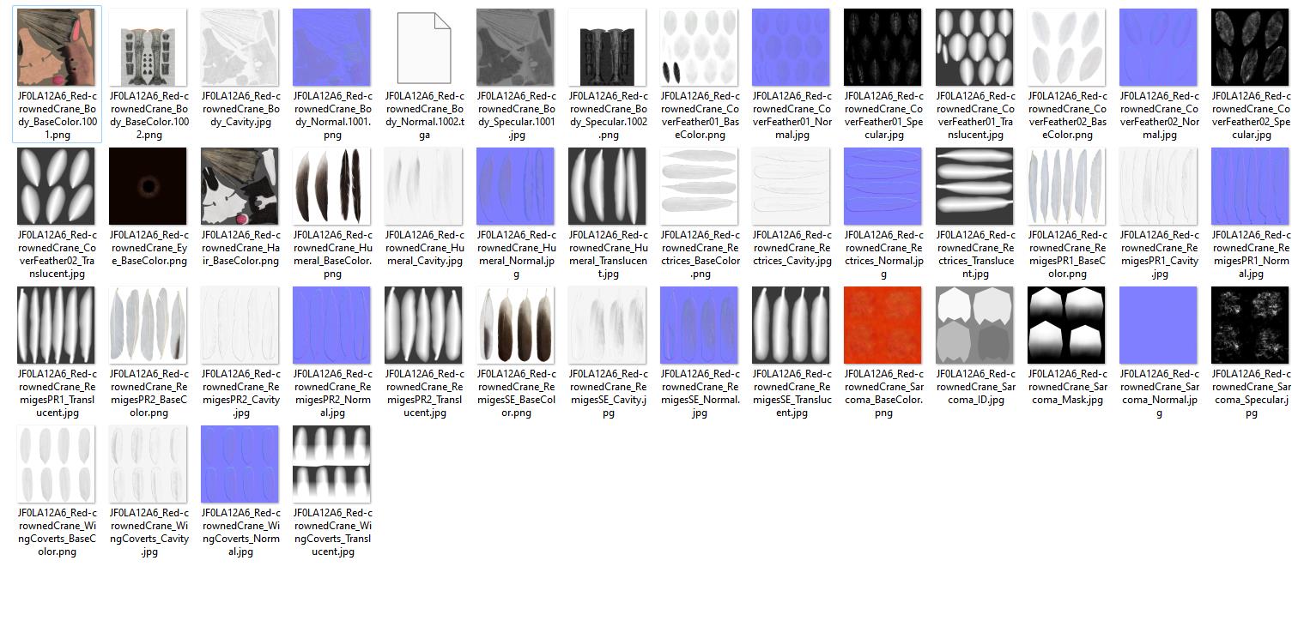Select the RemigesPR1_BaseColor.png thumbnail
The width and height of the screenshot is (1298, 633).
1067,186
